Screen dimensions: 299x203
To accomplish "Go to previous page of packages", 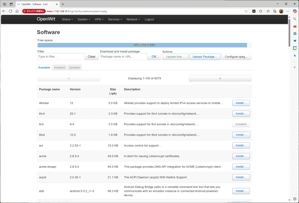I will tap(69, 78).
